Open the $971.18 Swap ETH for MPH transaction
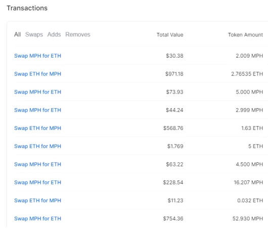This screenshot has width=268, height=230. 37,74
